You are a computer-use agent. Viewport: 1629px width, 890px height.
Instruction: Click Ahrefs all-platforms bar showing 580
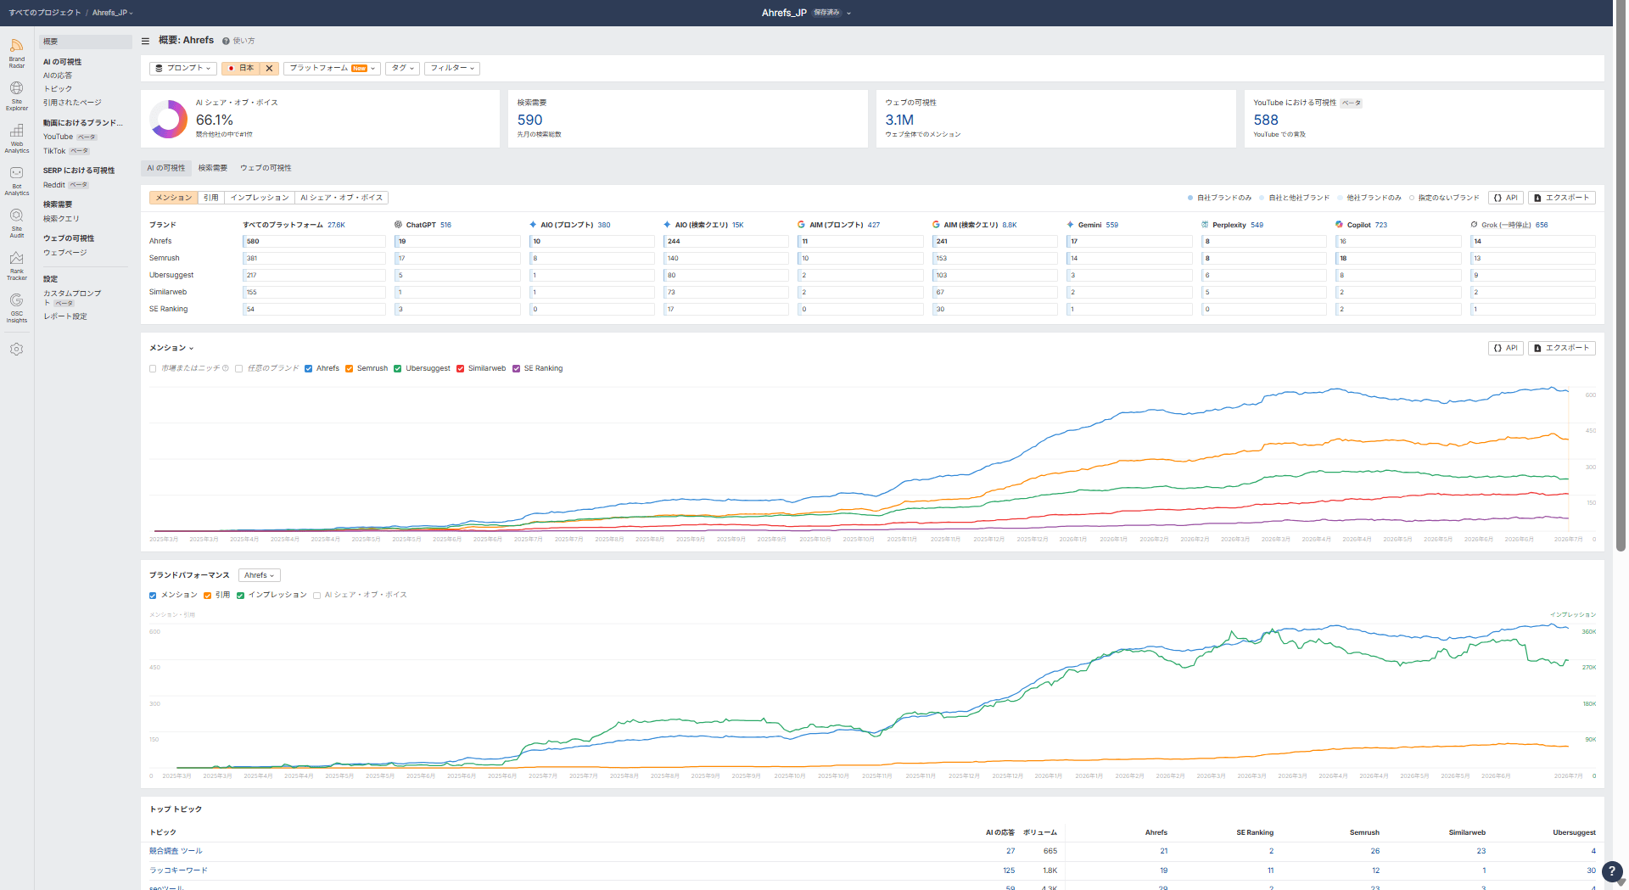coord(314,242)
